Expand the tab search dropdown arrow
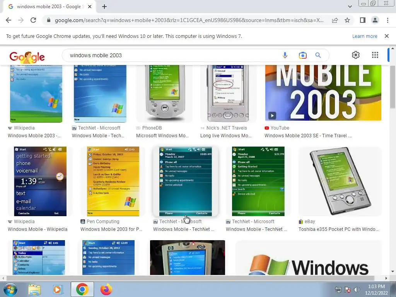 [350, 7]
